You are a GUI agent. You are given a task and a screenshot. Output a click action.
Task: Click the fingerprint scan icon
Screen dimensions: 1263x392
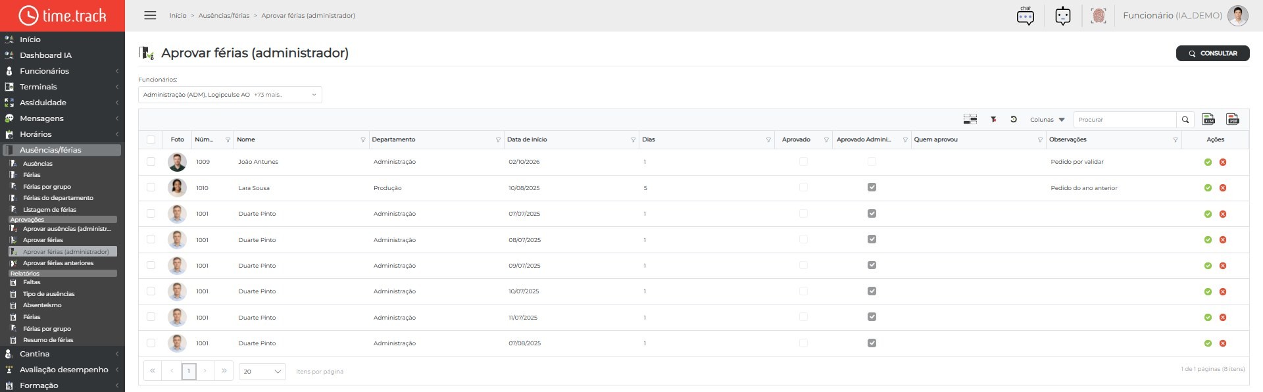(1098, 16)
